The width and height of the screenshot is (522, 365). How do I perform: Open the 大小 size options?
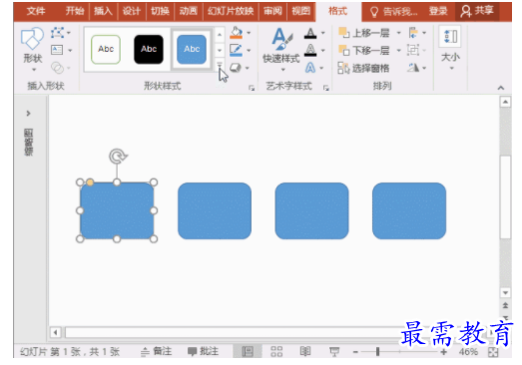451,47
